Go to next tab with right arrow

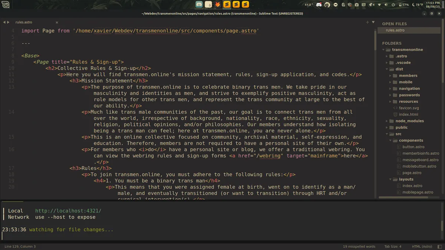coord(8,22)
